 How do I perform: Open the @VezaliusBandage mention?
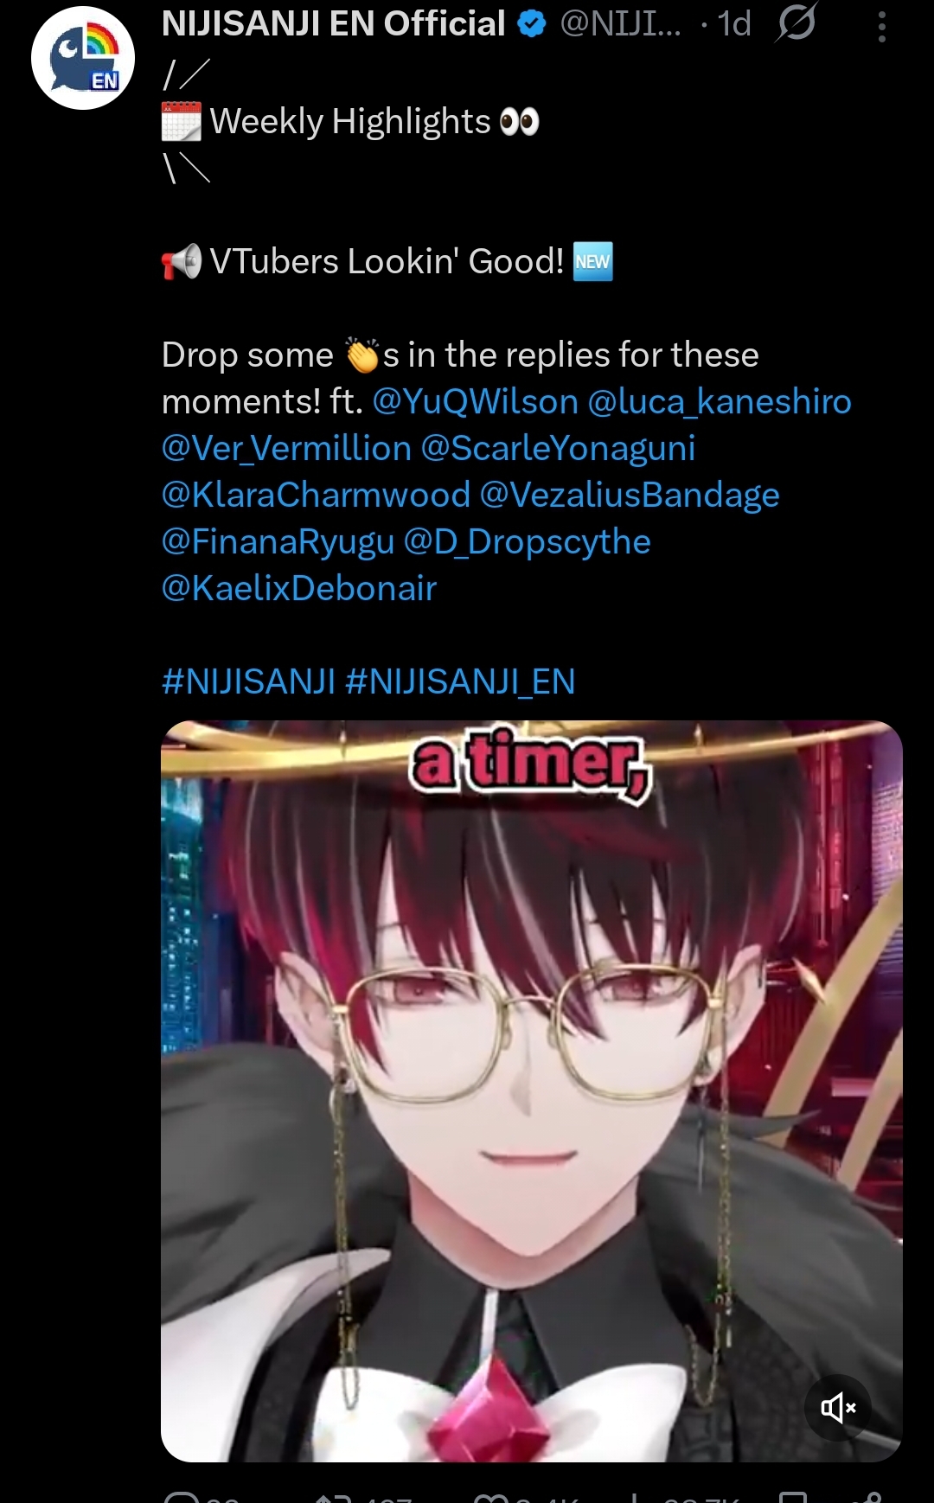tap(630, 495)
